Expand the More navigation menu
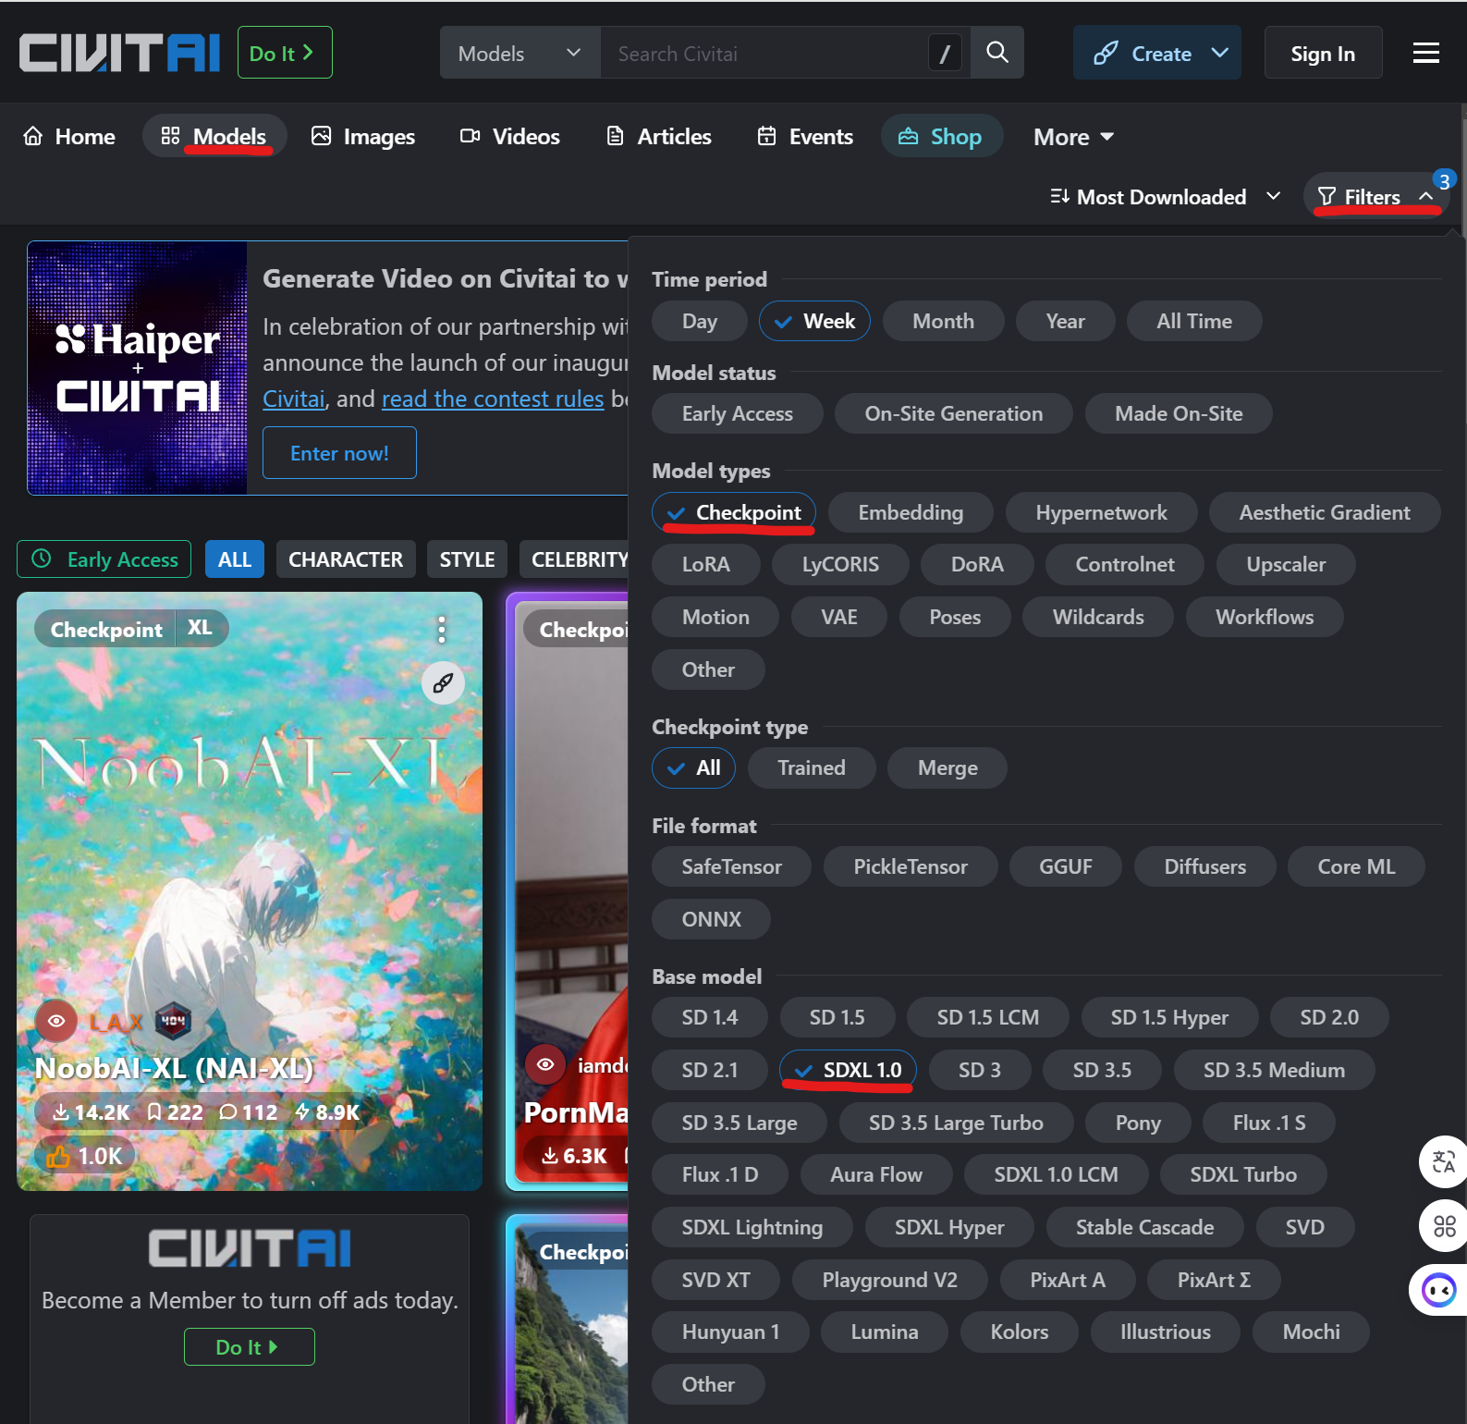This screenshot has height=1424, width=1467. (x=1073, y=137)
